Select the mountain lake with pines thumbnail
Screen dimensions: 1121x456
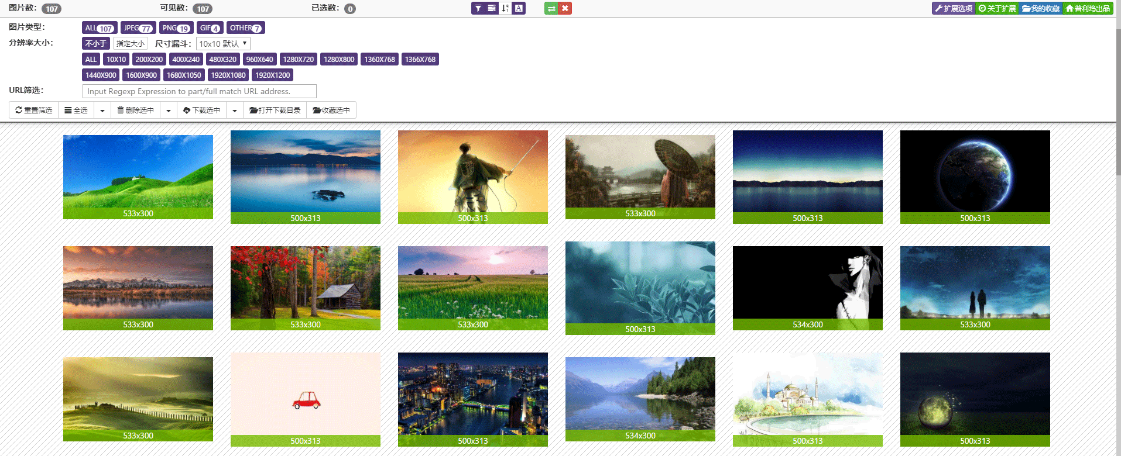(640, 399)
